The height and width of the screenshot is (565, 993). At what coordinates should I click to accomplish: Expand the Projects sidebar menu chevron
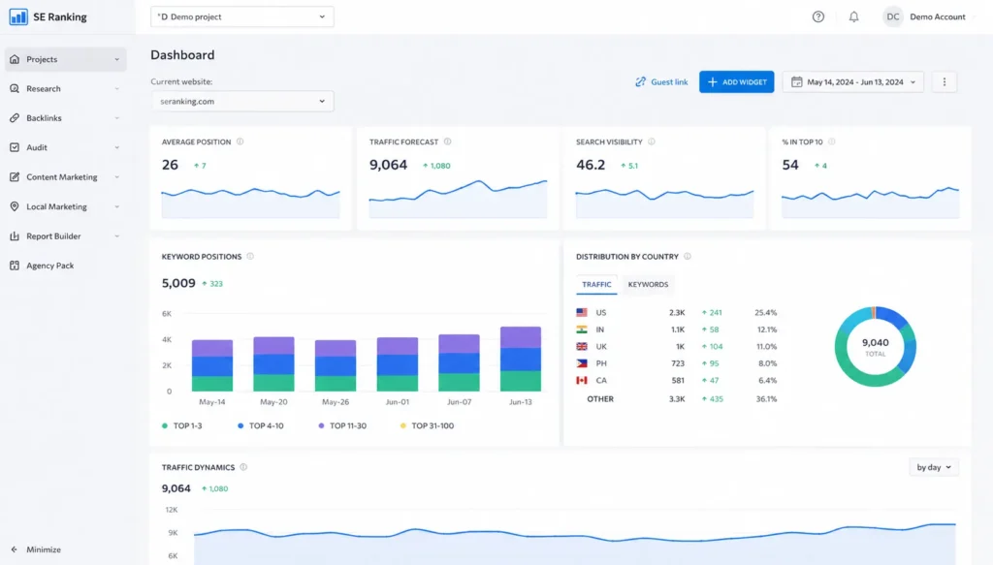[x=117, y=59]
